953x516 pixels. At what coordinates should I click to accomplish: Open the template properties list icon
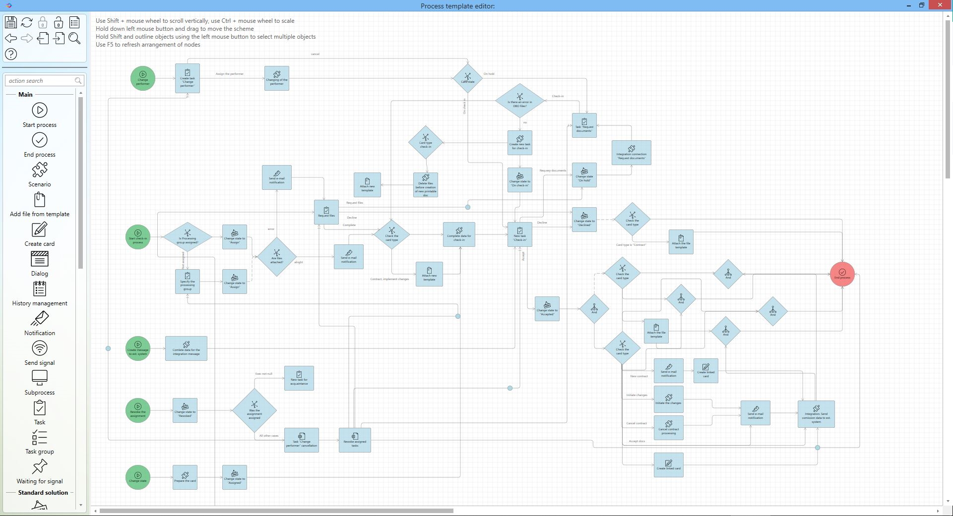(x=74, y=22)
